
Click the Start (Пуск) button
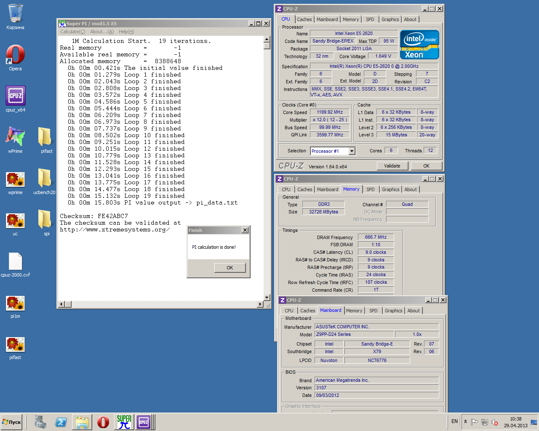pyautogui.click(x=12, y=422)
